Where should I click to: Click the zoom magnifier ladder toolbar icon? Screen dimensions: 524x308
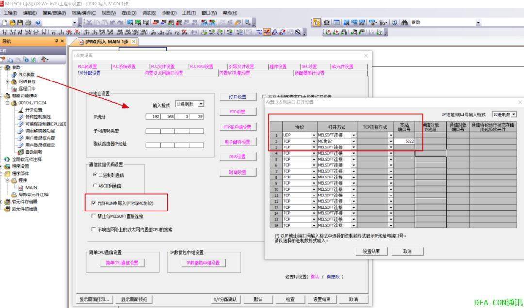click(x=298, y=32)
